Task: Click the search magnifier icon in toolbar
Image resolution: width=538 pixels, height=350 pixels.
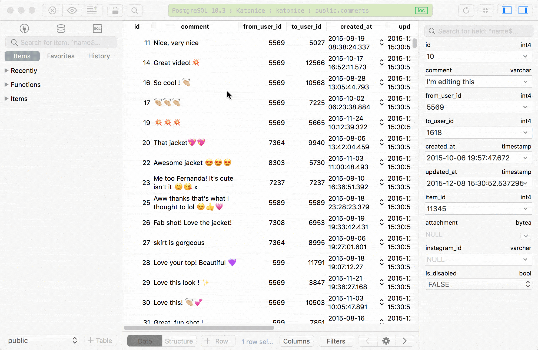Action: click(x=135, y=10)
